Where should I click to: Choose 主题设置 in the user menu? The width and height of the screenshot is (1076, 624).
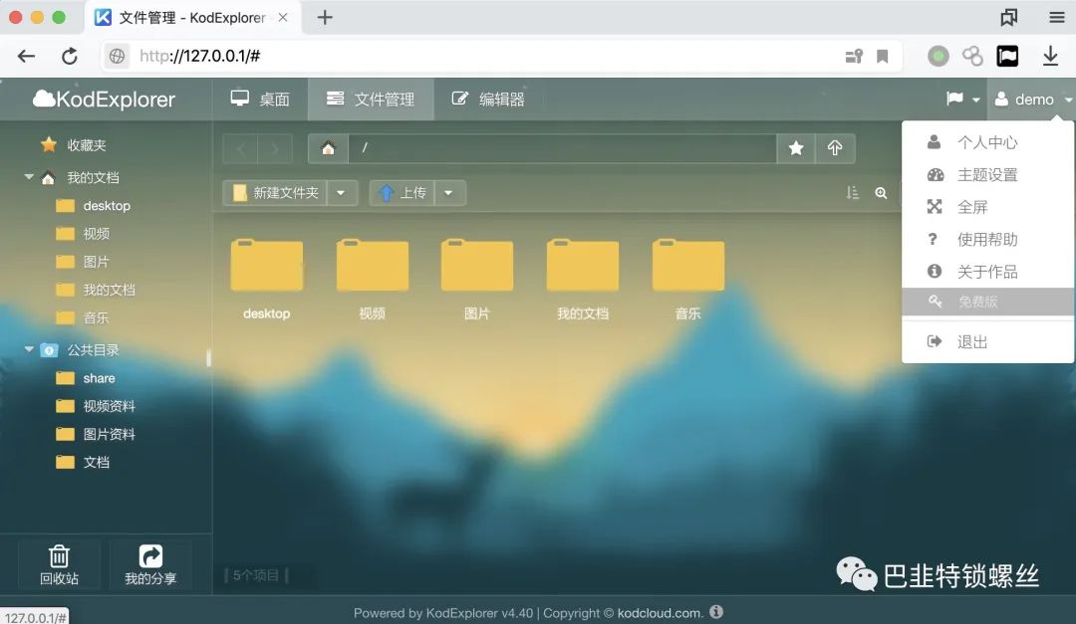[x=988, y=174]
